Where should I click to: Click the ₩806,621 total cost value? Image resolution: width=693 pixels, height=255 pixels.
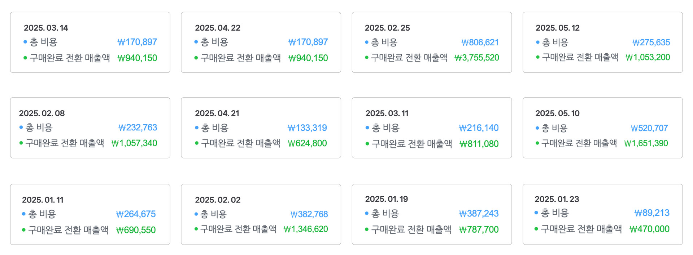pyautogui.click(x=480, y=42)
